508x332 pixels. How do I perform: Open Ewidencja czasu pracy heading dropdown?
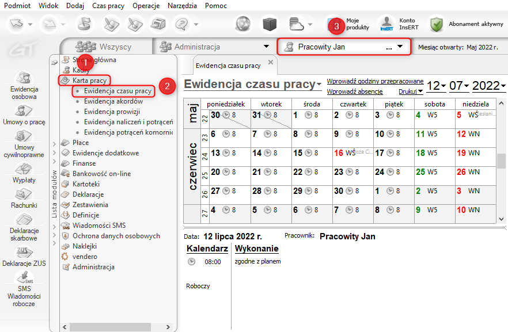[x=319, y=84]
